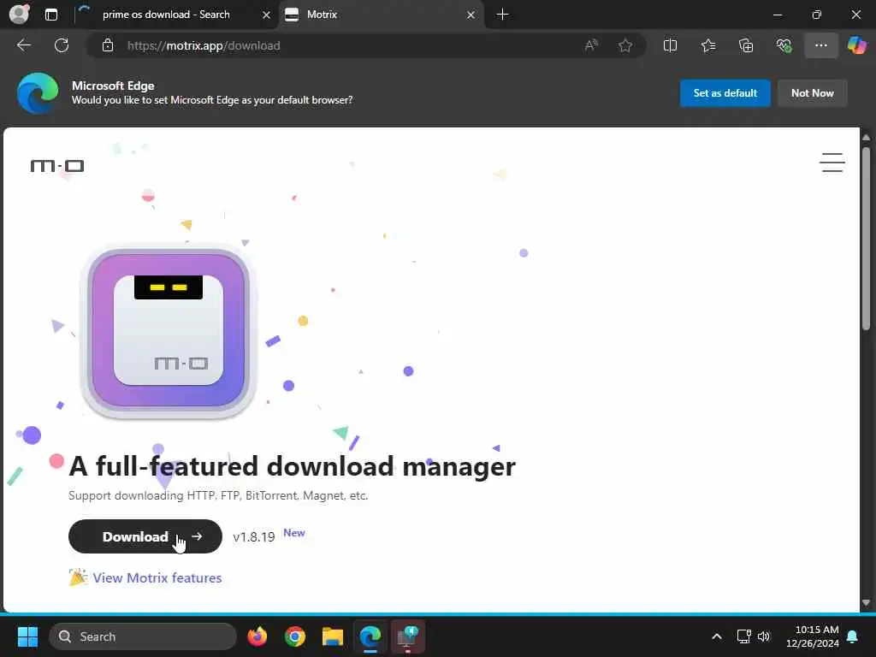The width and height of the screenshot is (876, 657).
Task: Click the New release badge
Action: click(294, 533)
